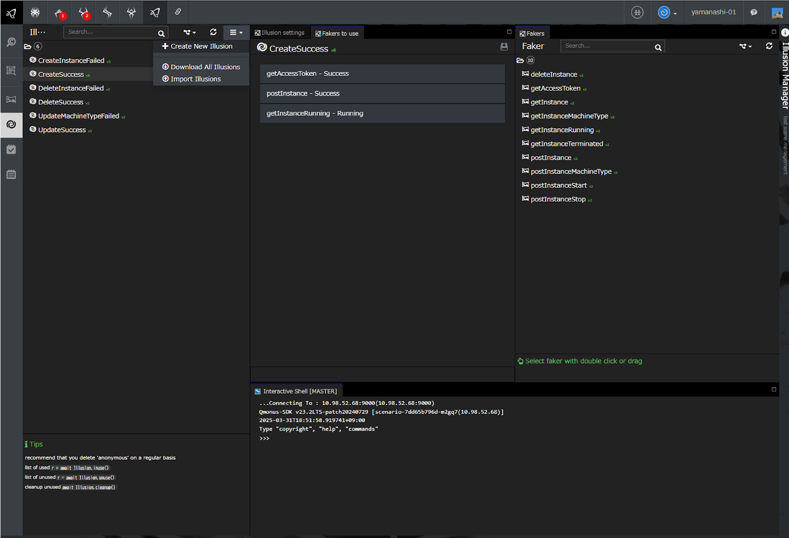This screenshot has width=789, height=538.
Task: Click the refresh icon in Illusion list toolbar
Action: pyautogui.click(x=213, y=32)
